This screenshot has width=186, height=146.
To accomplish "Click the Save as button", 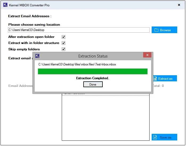I will pos(164,137).
